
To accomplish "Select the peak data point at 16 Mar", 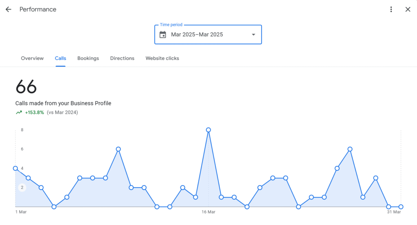I will click(x=208, y=130).
